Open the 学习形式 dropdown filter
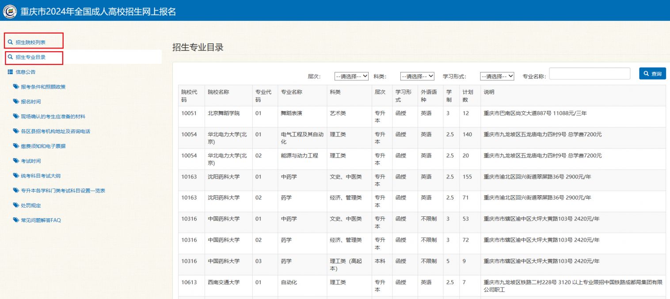 [x=497, y=76]
